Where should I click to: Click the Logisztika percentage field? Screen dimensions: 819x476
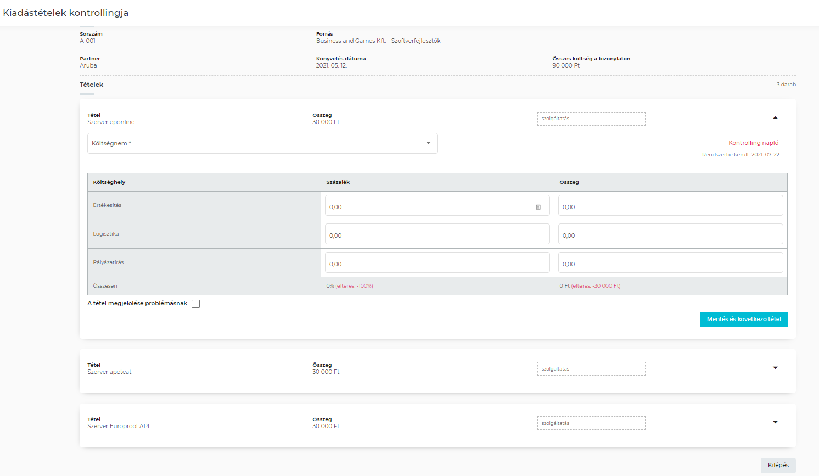[437, 234]
